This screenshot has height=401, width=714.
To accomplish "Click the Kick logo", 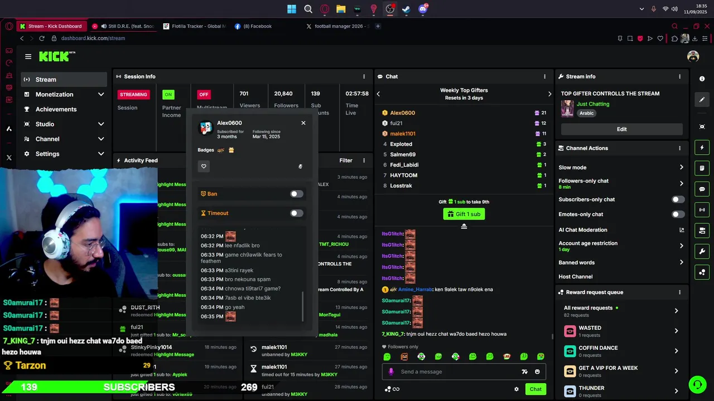I will pyautogui.click(x=57, y=56).
